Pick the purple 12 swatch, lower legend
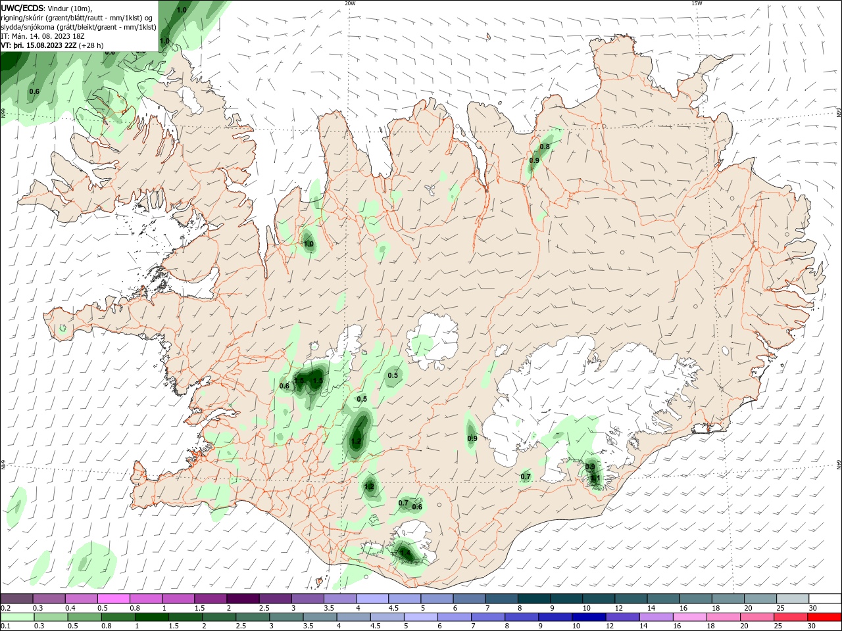This screenshot has height=631, width=842. coord(622,617)
